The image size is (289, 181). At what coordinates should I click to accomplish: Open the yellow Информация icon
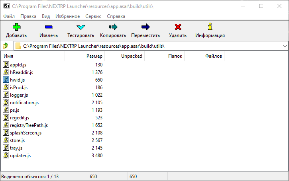[x=210, y=27]
